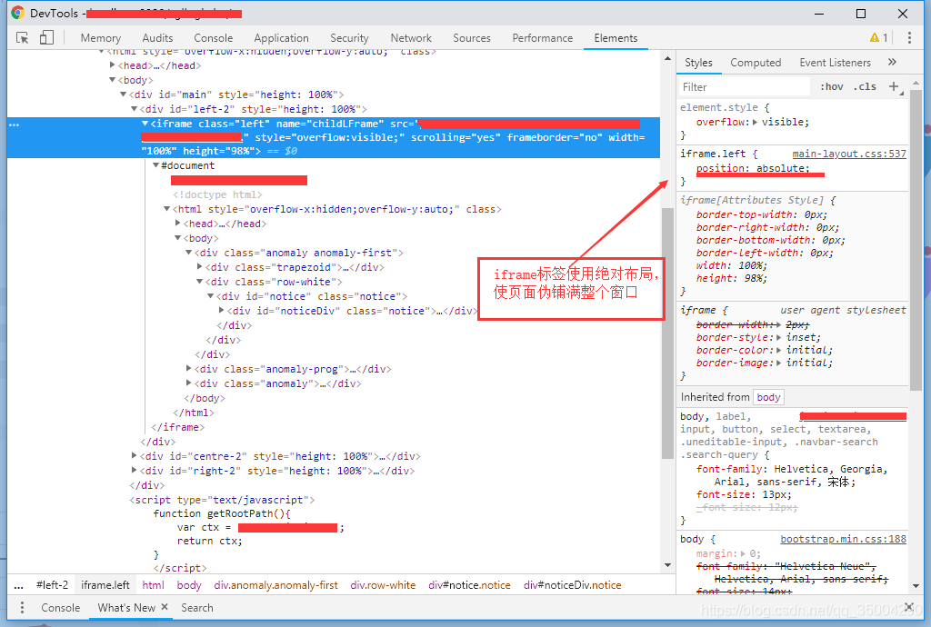Open the Network tab
931x627 pixels.
411,38
